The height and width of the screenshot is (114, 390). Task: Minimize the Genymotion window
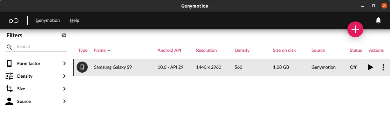363,6
